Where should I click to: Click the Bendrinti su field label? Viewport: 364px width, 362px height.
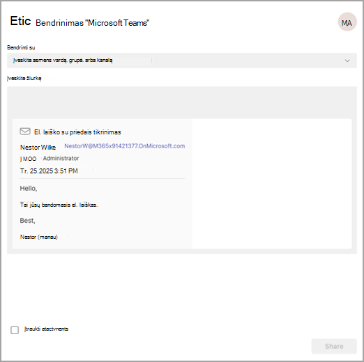click(x=21, y=47)
